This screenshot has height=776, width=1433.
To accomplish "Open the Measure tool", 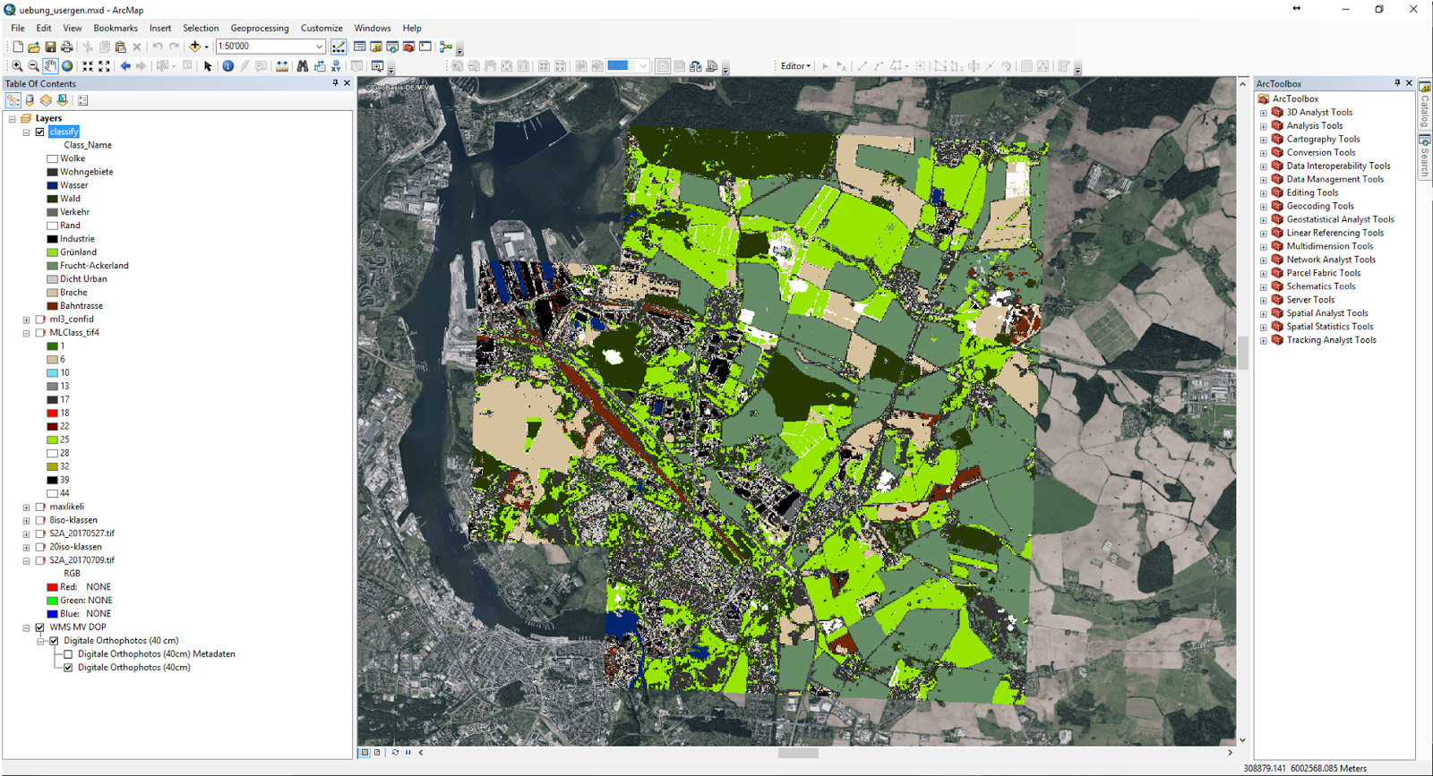I will point(282,66).
